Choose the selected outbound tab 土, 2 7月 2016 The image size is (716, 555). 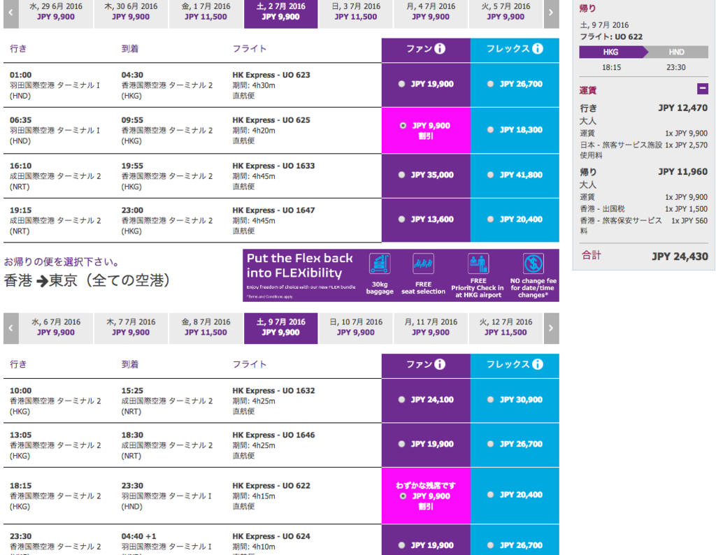281,13
